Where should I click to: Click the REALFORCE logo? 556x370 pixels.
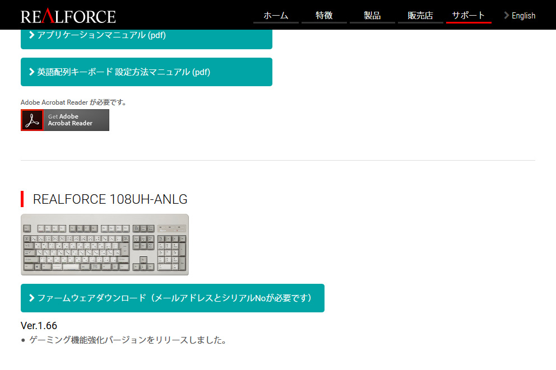coord(68,16)
